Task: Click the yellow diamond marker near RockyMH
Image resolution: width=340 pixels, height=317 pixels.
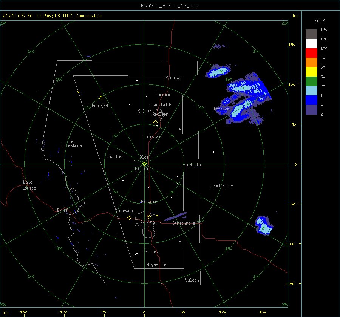Action: 101,98
